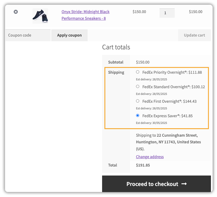This screenshot has height=197, width=217.
Task: Click the Update cart button
Action: (x=194, y=35)
